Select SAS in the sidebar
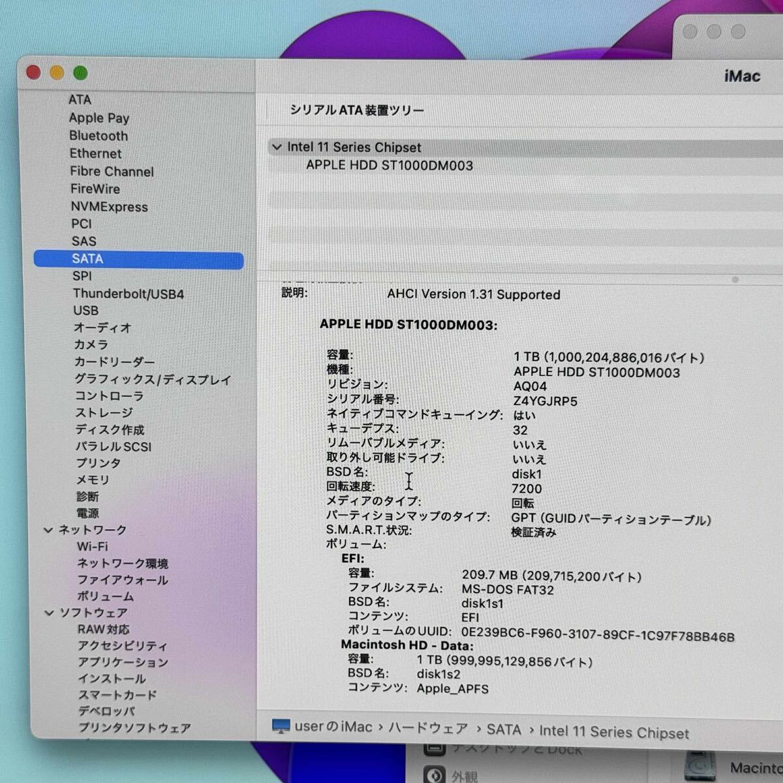This screenshot has width=783, height=783. pos(84,241)
